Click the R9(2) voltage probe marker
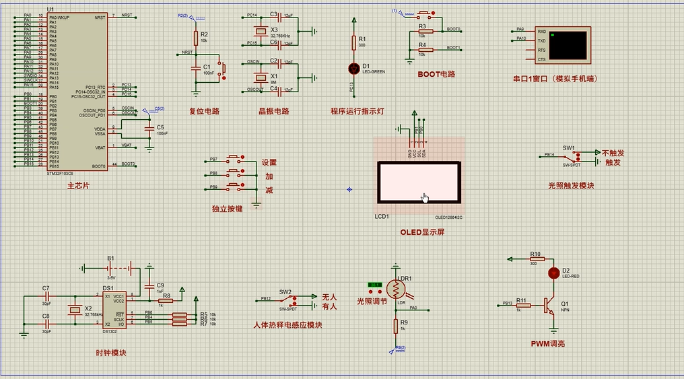 point(397,349)
